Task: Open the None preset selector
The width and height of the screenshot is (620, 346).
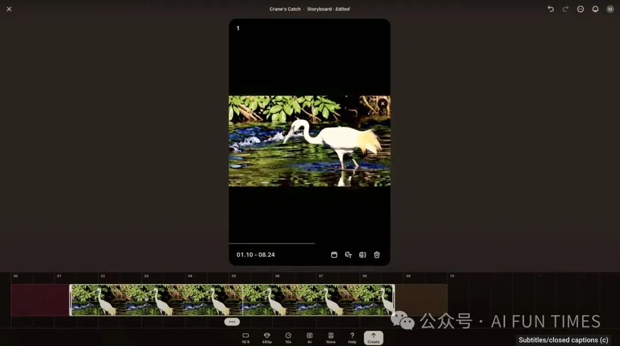Action: [331, 337]
